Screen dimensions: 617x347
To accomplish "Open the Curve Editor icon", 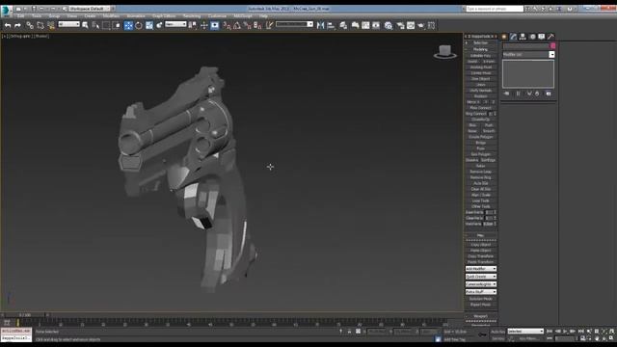I will coord(365,26).
